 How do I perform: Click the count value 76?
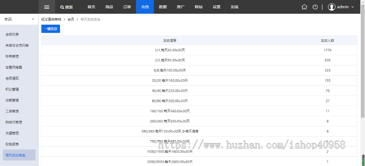click(x=328, y=90)
